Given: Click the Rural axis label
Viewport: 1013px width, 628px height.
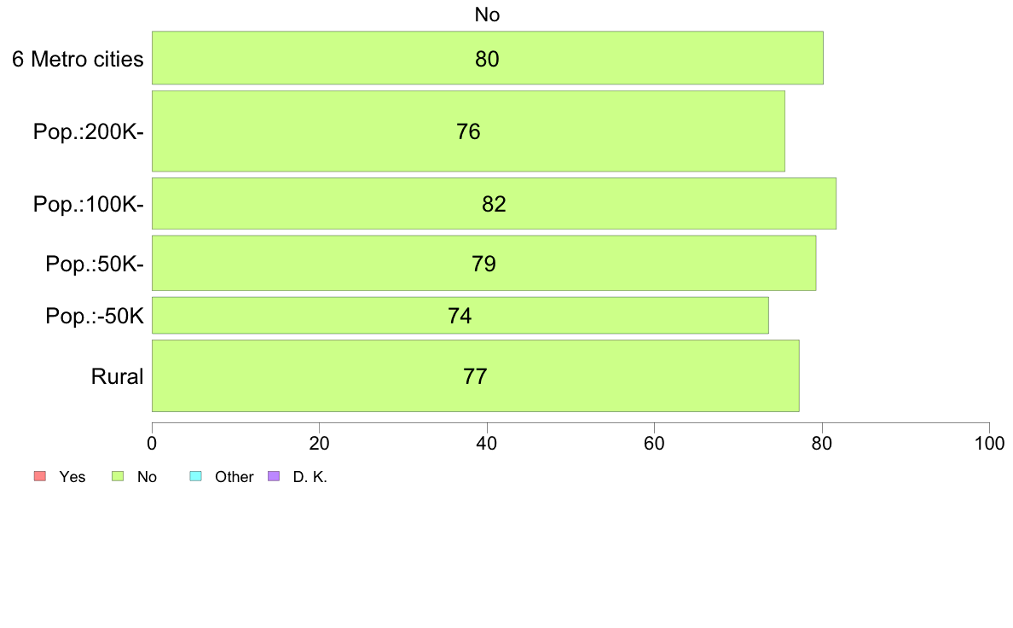Looking at the screenshot, I should [x=117, y=376].
